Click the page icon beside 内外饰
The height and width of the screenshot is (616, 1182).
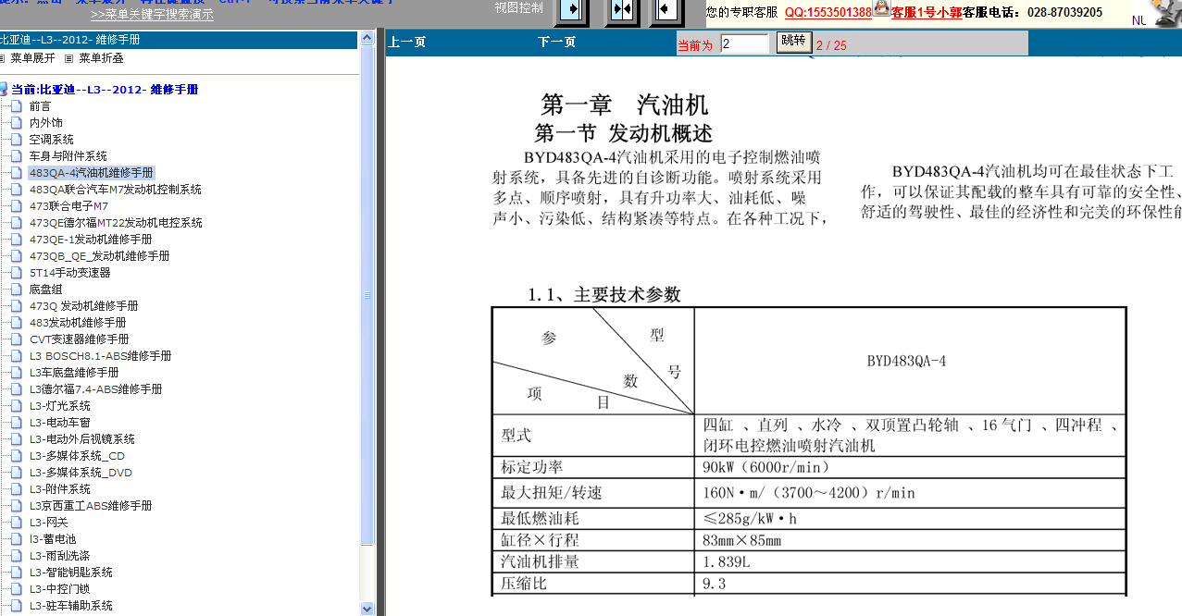pos(16,123)
